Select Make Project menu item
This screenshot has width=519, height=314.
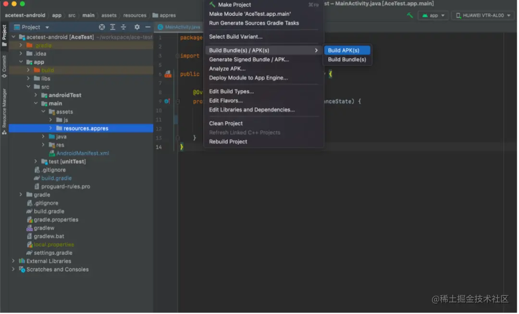pos(264,5)
